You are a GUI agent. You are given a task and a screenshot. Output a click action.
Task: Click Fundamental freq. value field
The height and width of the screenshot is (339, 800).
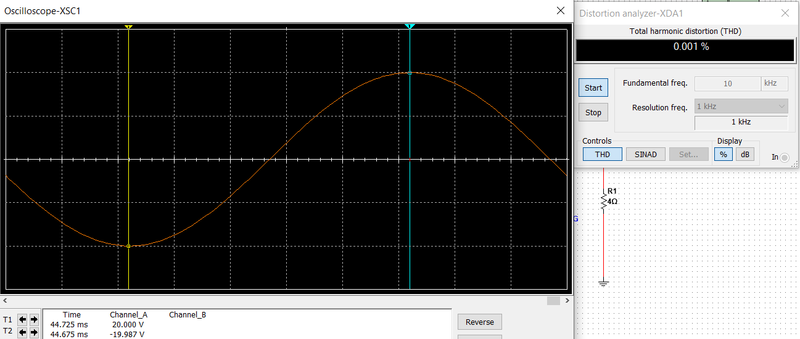tap(727, 84)
